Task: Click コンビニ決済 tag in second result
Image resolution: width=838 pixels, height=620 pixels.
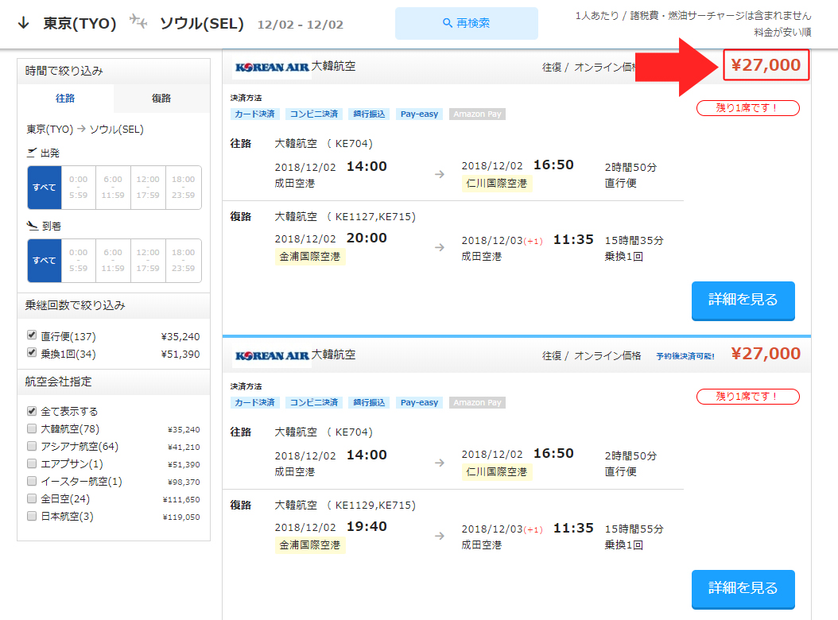Action: point(314,402)
